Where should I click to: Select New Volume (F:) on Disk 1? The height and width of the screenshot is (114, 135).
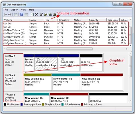point(66,82)
